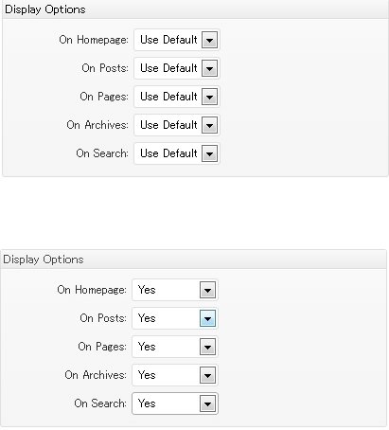The height and width of the screenshot is (430, 389).
Task: Open On Search dropdown showing Use Default
Action: coord(177,153)
